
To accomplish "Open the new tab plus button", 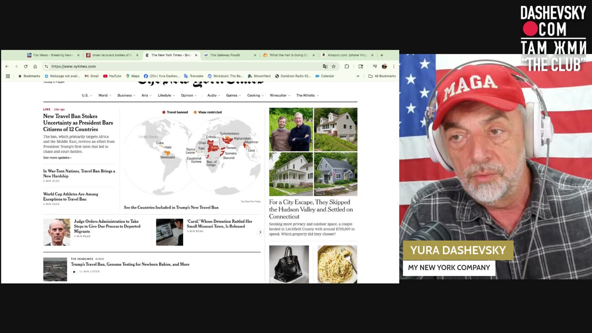I will (382, 55).
